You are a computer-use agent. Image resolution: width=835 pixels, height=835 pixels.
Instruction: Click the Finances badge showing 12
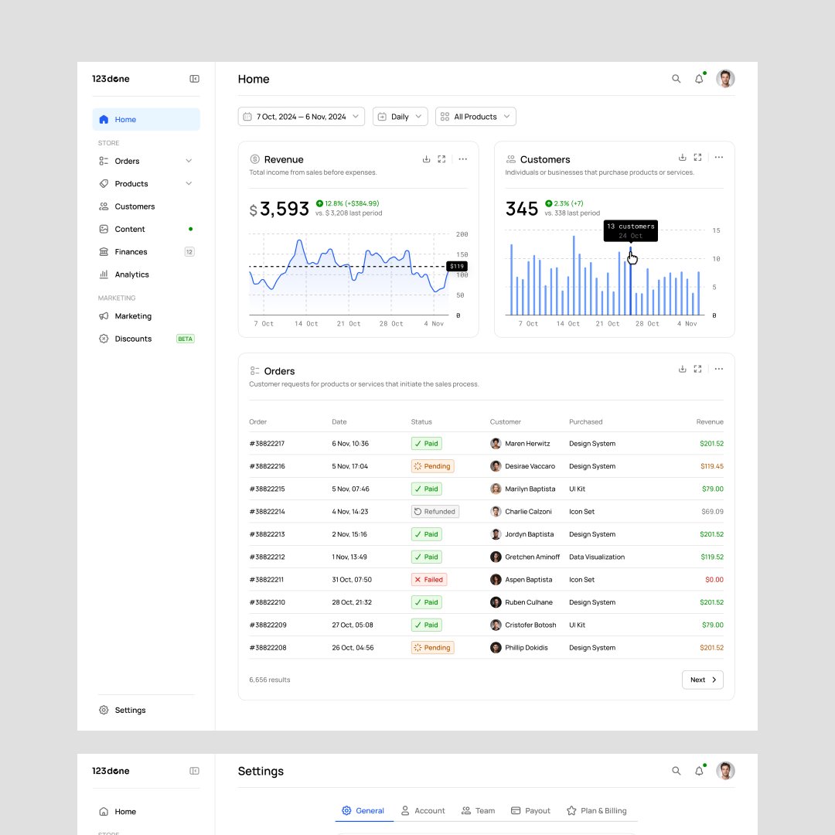point(189,252)
